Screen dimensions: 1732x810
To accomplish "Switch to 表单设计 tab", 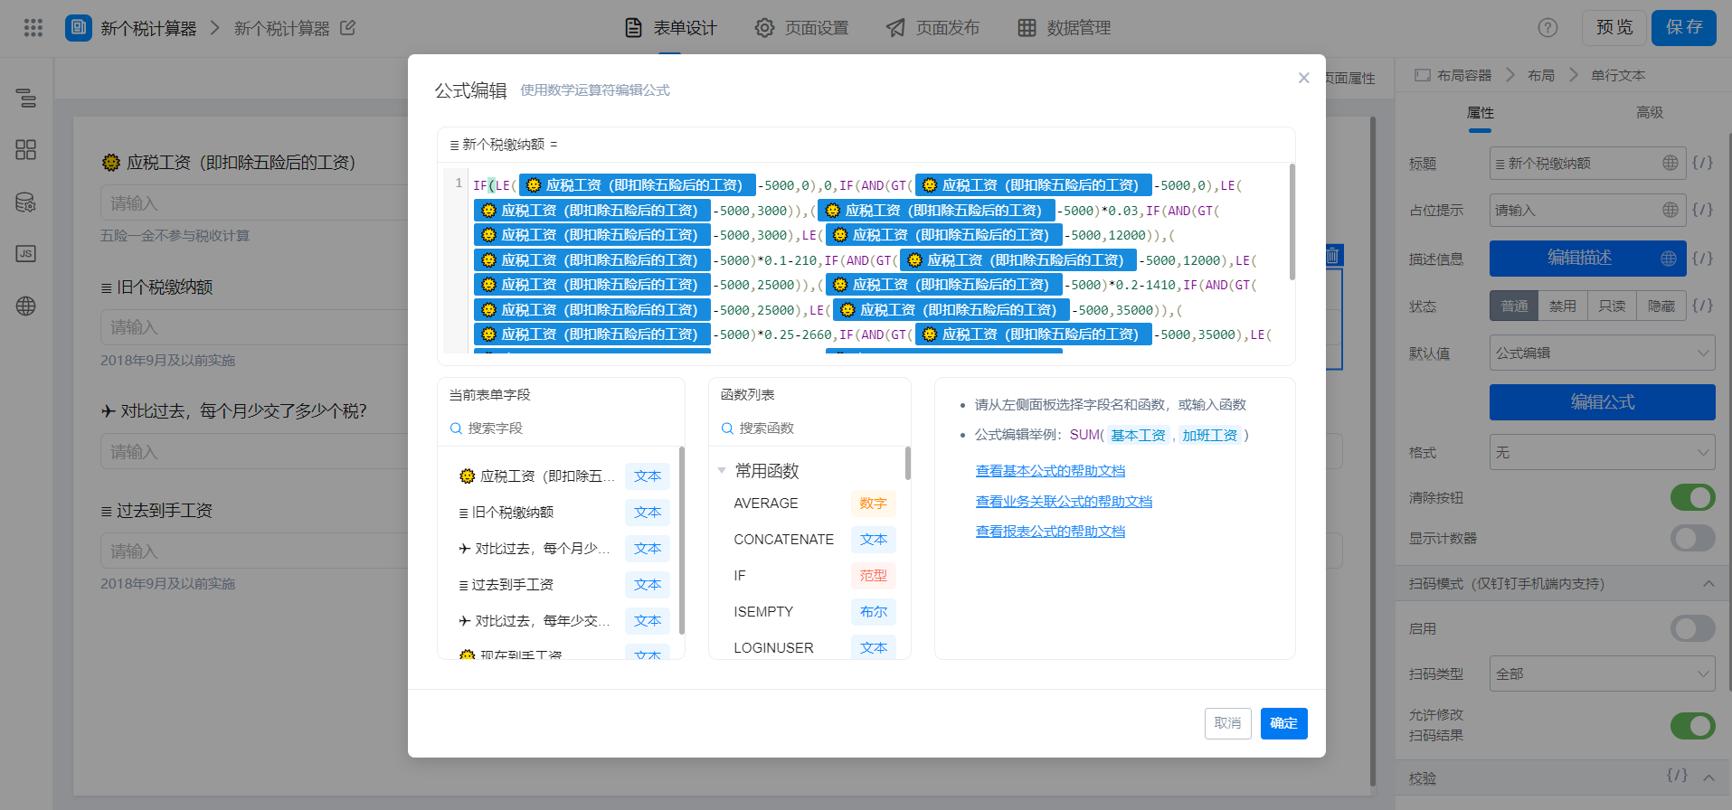I will (670, 28).
